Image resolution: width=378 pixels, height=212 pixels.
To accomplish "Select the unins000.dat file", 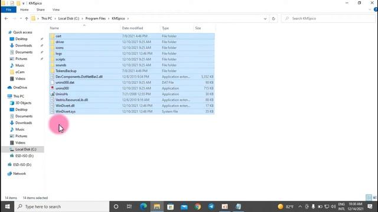I will pyautogui.click(x=132, y=82).
